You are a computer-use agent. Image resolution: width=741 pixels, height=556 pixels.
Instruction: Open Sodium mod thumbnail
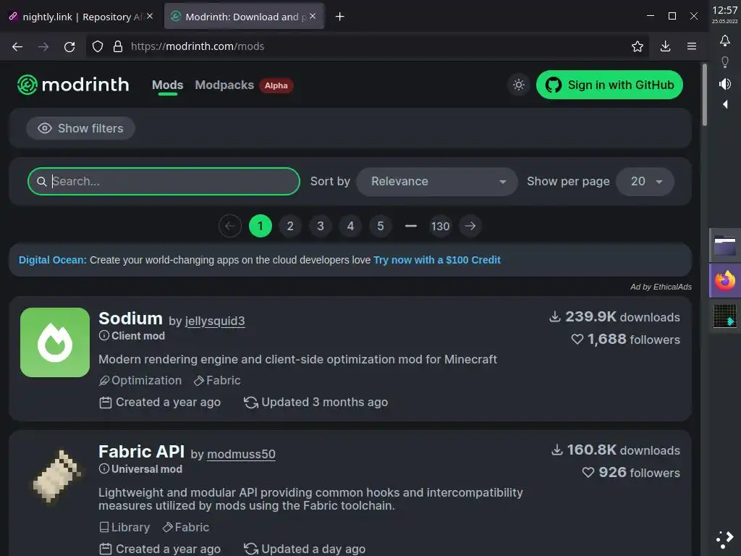coord(55,342)
